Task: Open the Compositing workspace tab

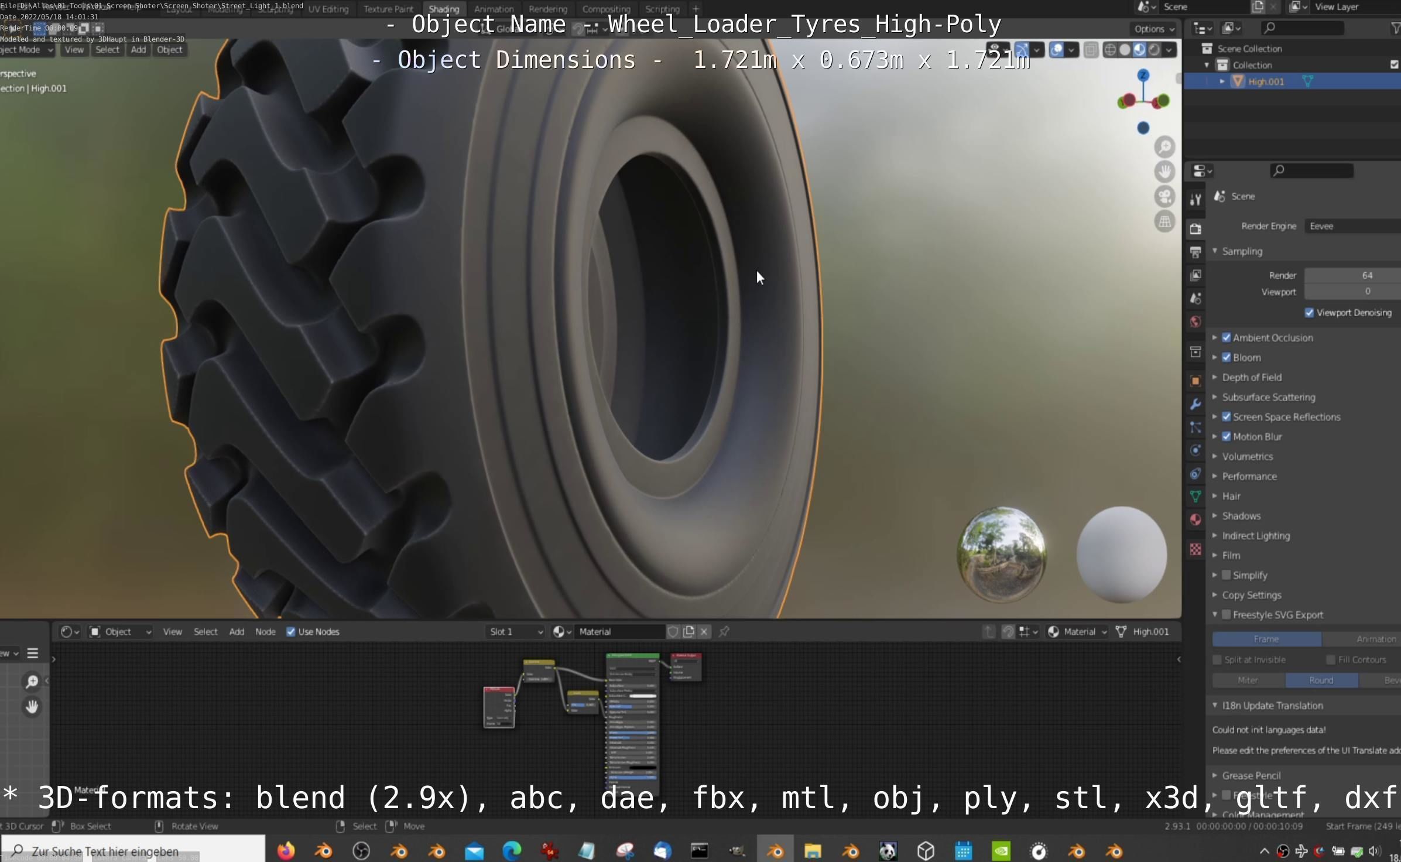Action: tap(606, 9)
